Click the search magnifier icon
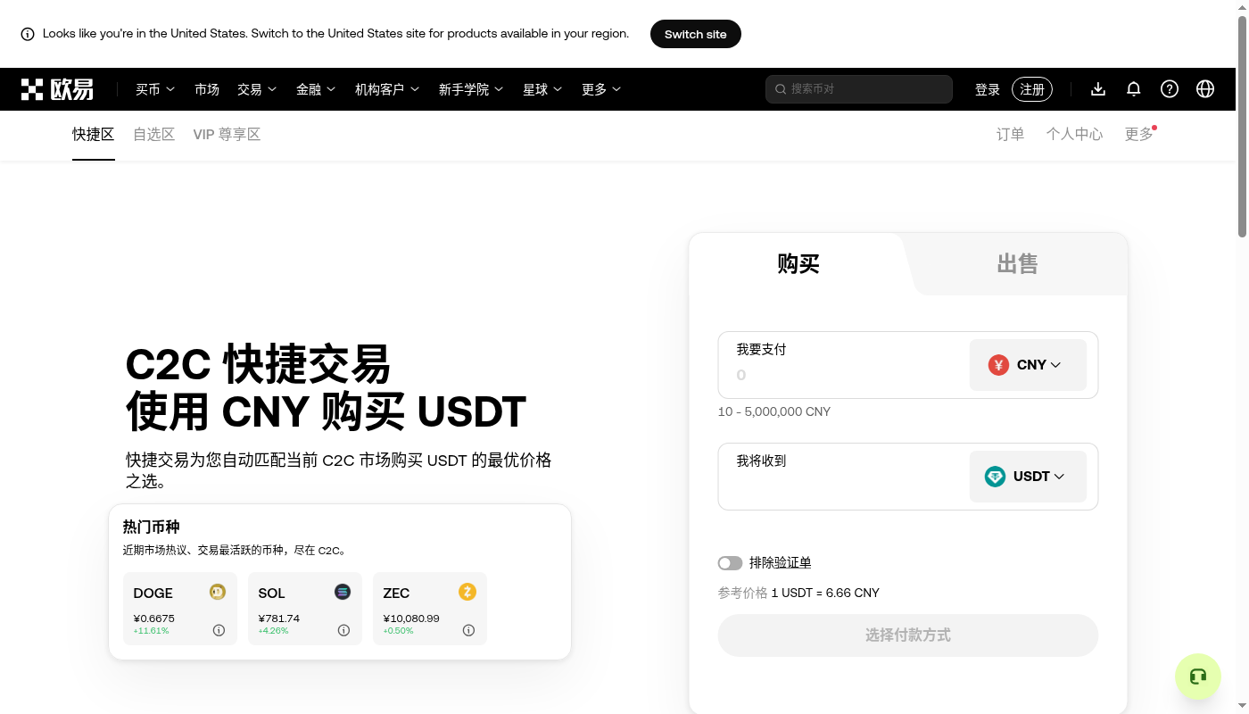The width and height of the screenshot is (1249, 714). (x=781, y=89)
